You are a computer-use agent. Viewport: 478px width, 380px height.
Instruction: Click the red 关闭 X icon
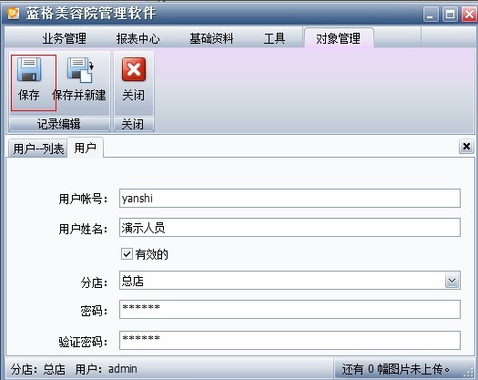click(x=134, y=69)
